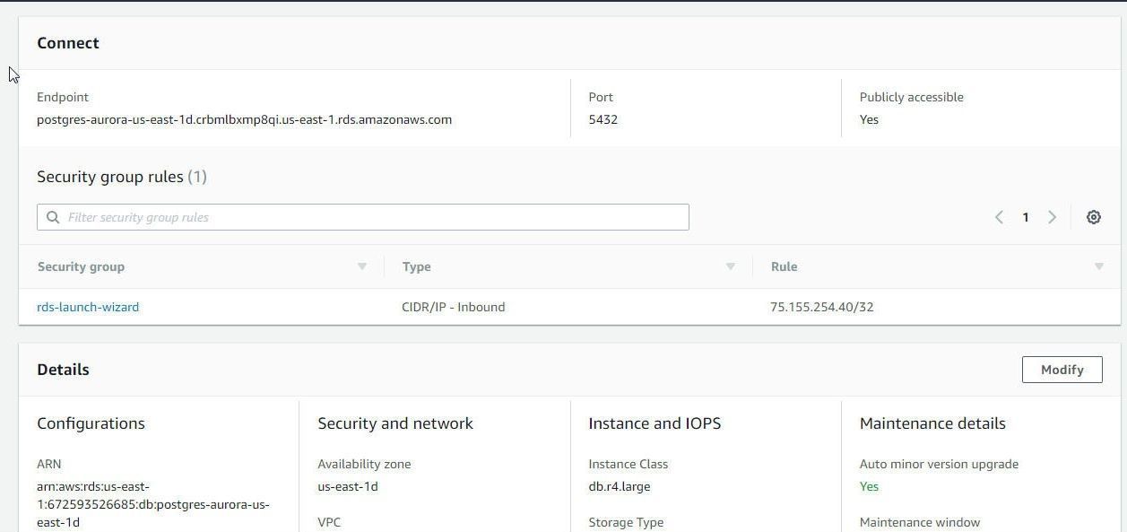Screen dimensions: 1127x532
Task: Focus the Filter security group rules field
Action: 363,217
